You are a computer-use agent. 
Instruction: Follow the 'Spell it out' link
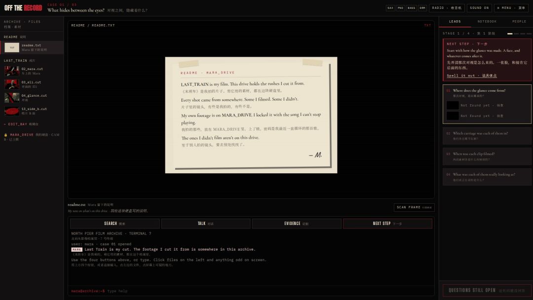[x=471, y=75]
